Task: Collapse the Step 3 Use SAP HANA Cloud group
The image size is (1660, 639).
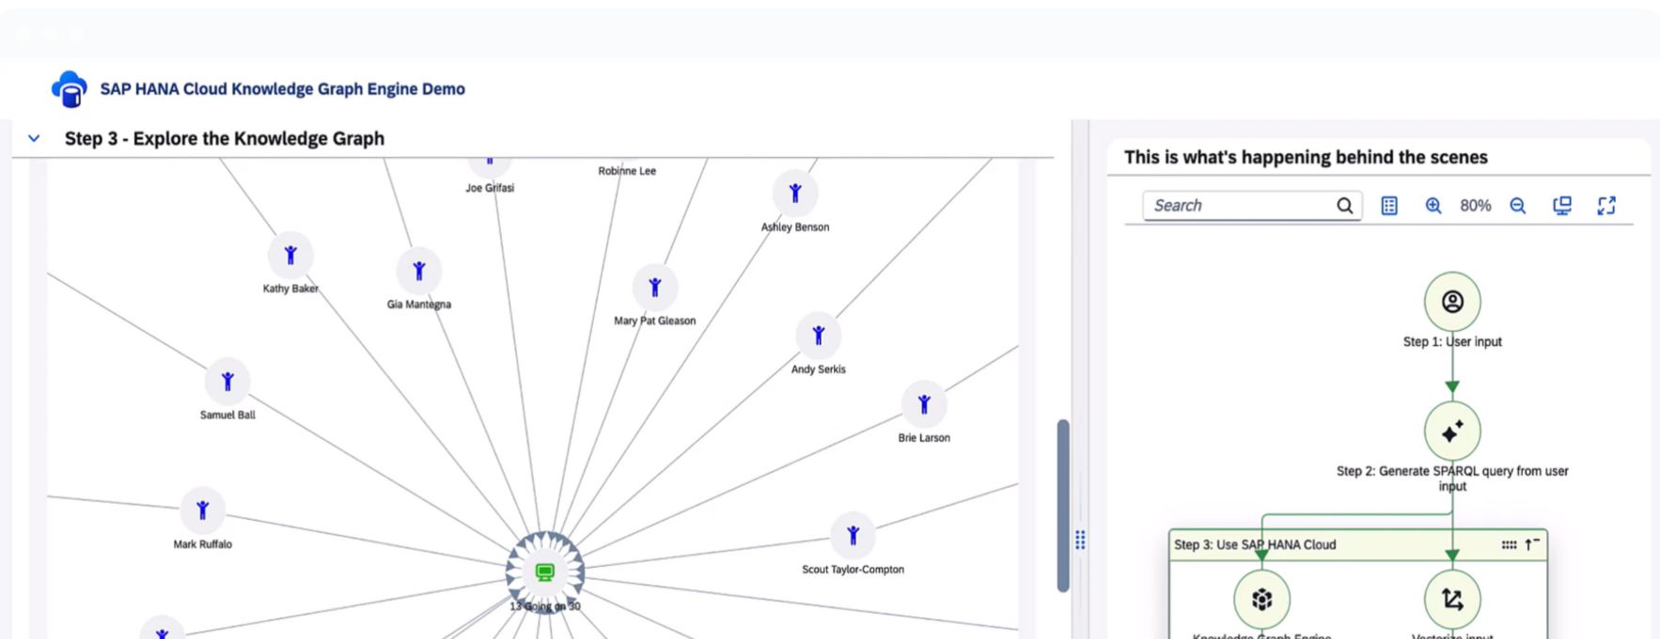Action: point(1532,544)
